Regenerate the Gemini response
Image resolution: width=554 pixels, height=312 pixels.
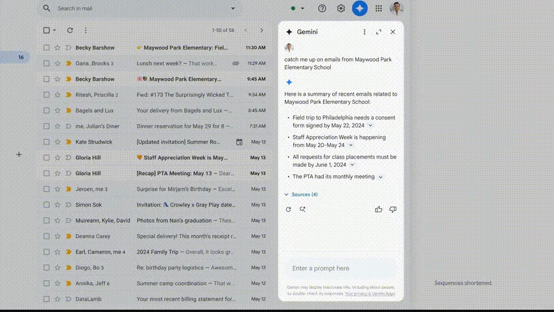(289, 209)
